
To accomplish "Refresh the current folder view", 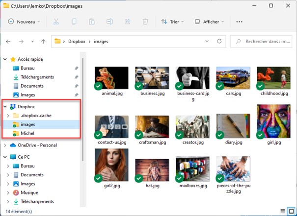I will [219, 41].
